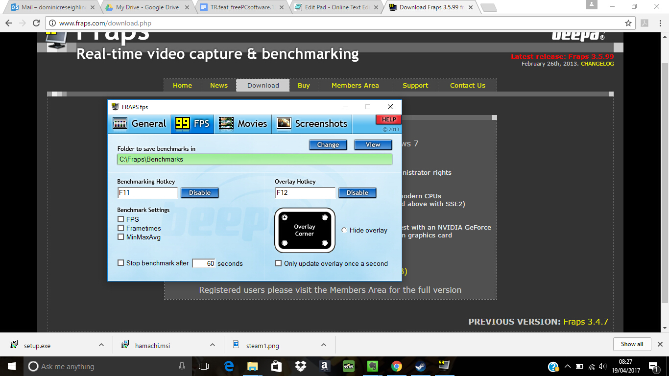Viewport: 669px width, 376px height.
Task: Click Show all downloads
Action: point(632,344)
